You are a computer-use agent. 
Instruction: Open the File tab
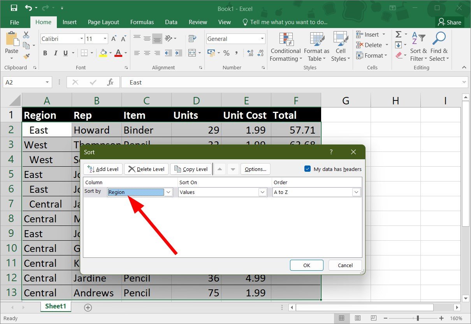pos(14,22)
